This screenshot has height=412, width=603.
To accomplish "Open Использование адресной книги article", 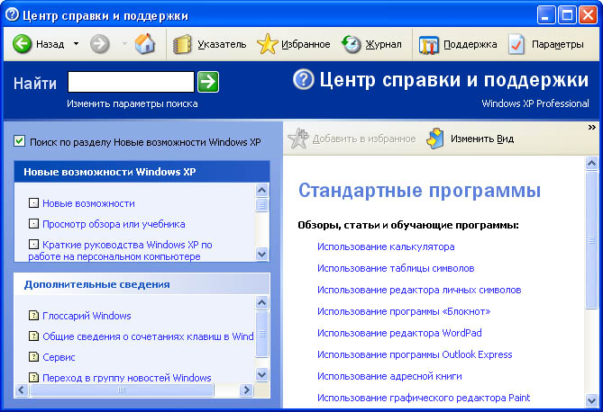I will pos(389,376).
